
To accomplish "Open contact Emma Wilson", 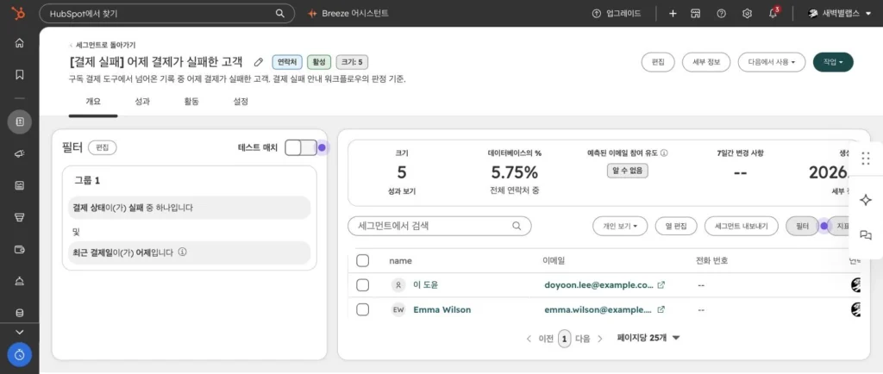I will 442,309.
